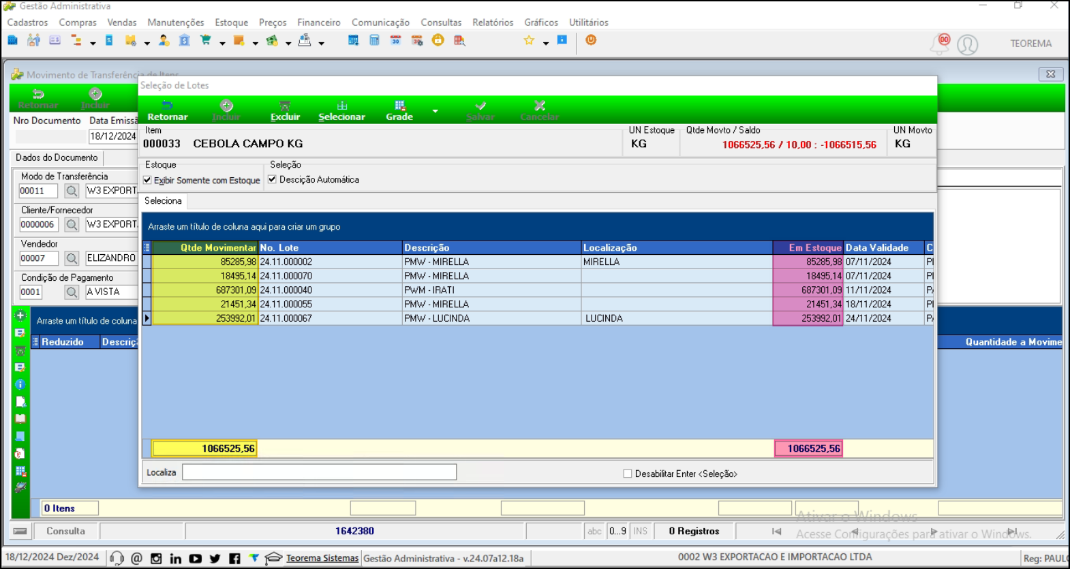This screenshot has height=569, width=1070.
Task: Open the Financeiro menu
Action: point(319,22)
